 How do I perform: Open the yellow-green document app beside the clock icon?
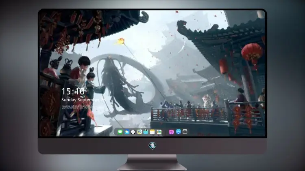pos(139,132)
